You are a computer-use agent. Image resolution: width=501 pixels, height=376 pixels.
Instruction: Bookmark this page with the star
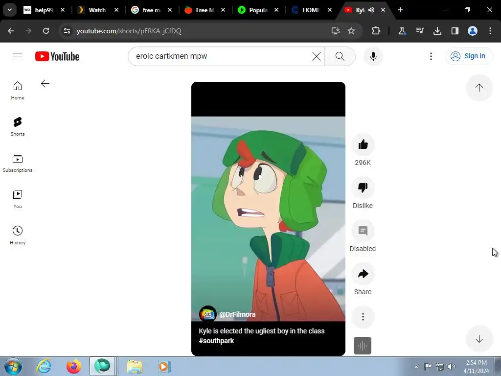click(351, 31)
